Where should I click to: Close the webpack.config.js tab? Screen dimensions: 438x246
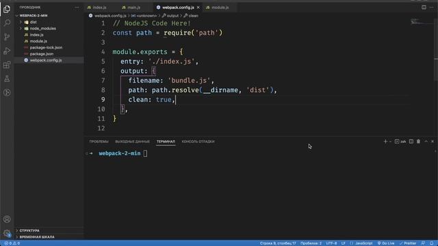[x=198, y=8]
